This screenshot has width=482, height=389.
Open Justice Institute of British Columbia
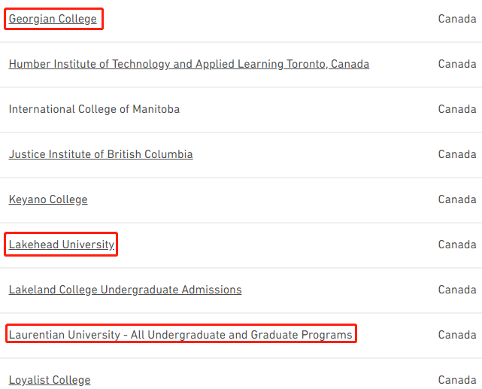click(x=101, y=154)
